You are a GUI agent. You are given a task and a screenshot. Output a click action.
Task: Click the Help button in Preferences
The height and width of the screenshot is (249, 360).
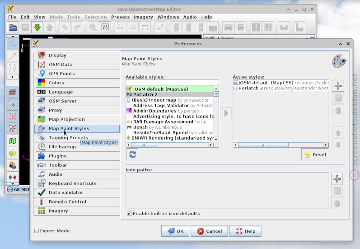[x=245, y=231]
